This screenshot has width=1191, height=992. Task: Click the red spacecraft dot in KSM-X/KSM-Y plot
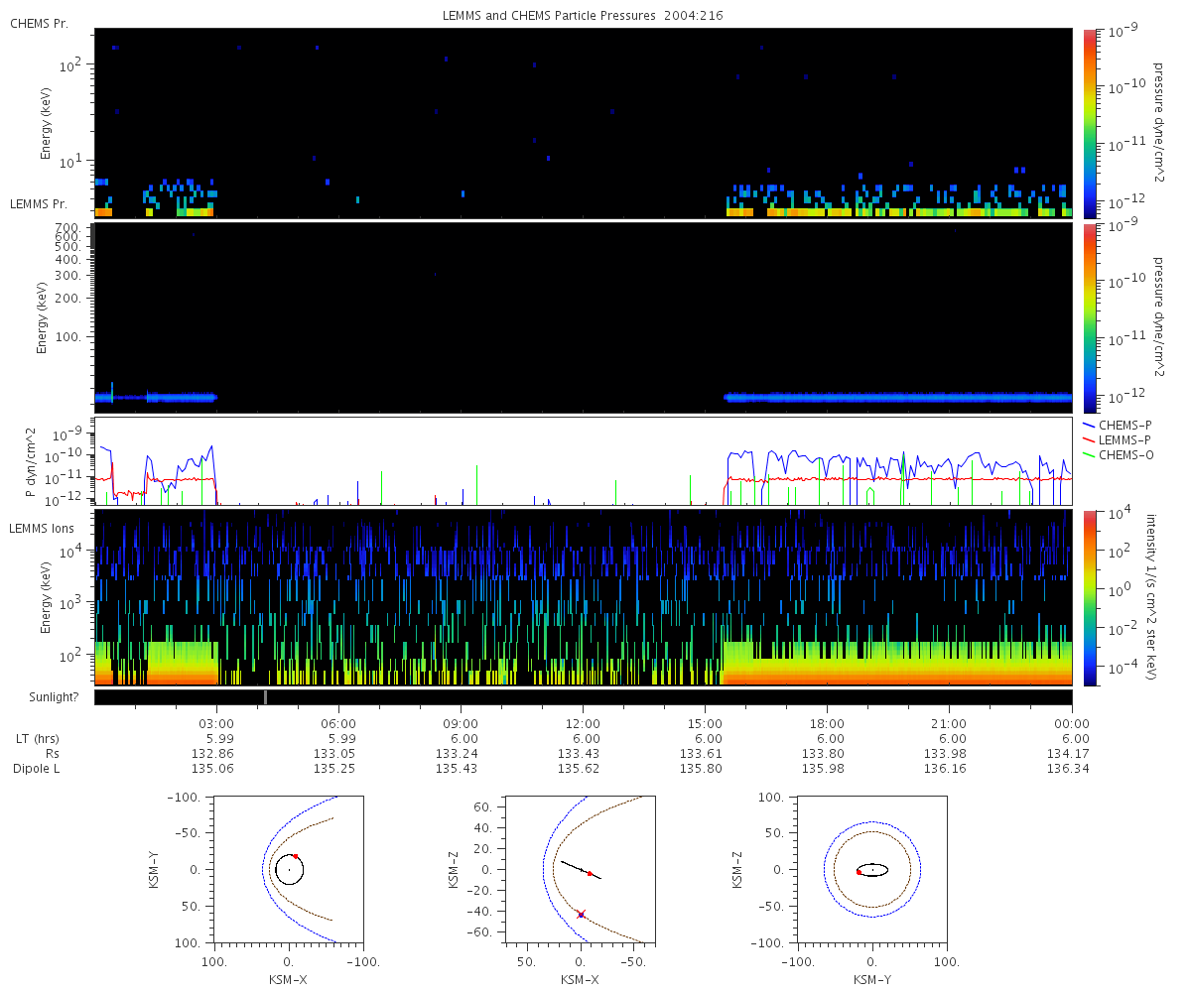tap(295, 856)
